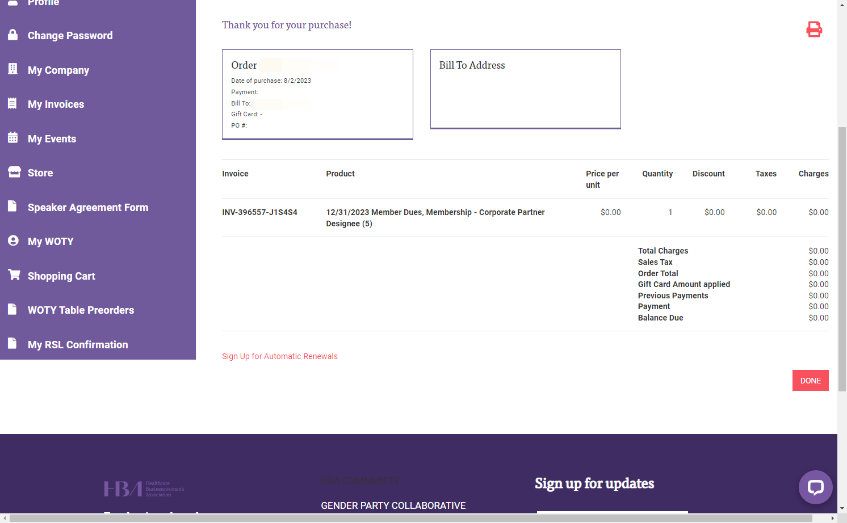The height and width of the screenshot is (523, 847).
Task: Click the red printer icon
Action: click(x=814, y=29)
